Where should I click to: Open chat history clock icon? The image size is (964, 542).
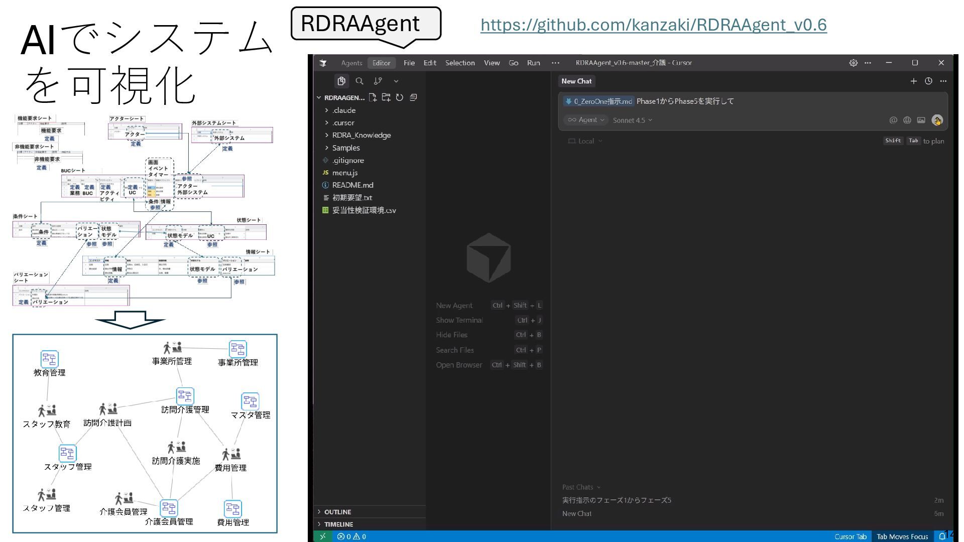[x=928, y=81]
